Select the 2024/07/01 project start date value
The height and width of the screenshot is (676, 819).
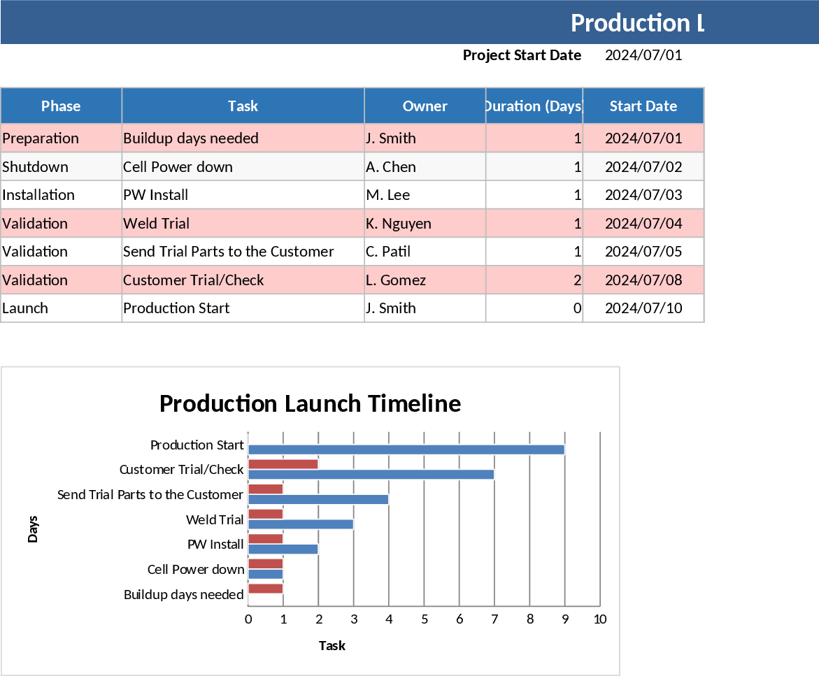tap(642, 55)
